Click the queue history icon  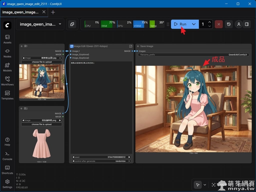(x=229, y=24)
